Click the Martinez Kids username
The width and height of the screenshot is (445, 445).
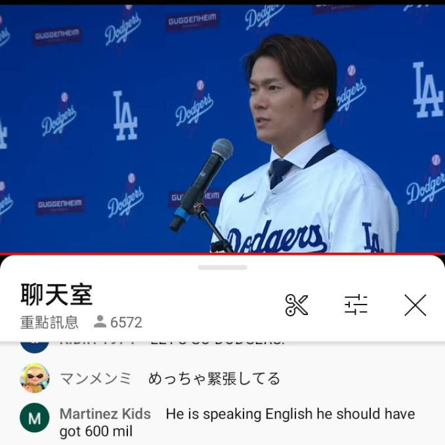point(105,414)
